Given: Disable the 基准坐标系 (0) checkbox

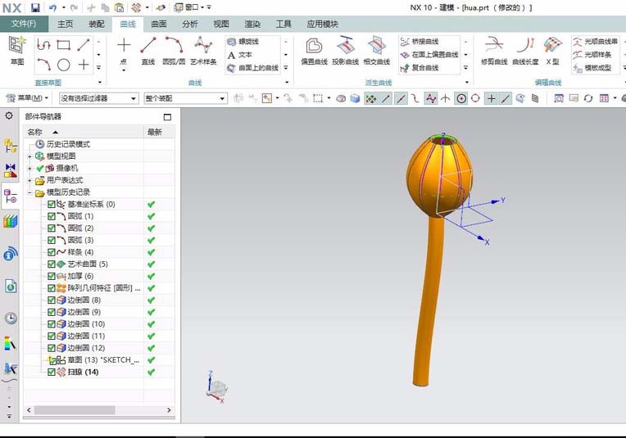Looking at the screenshot, I should [x=51, y=204].
